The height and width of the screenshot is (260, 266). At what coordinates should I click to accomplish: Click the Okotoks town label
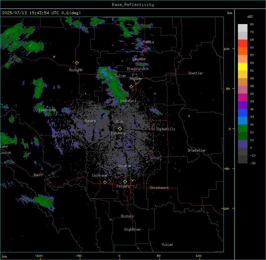(x=127, y=216)
